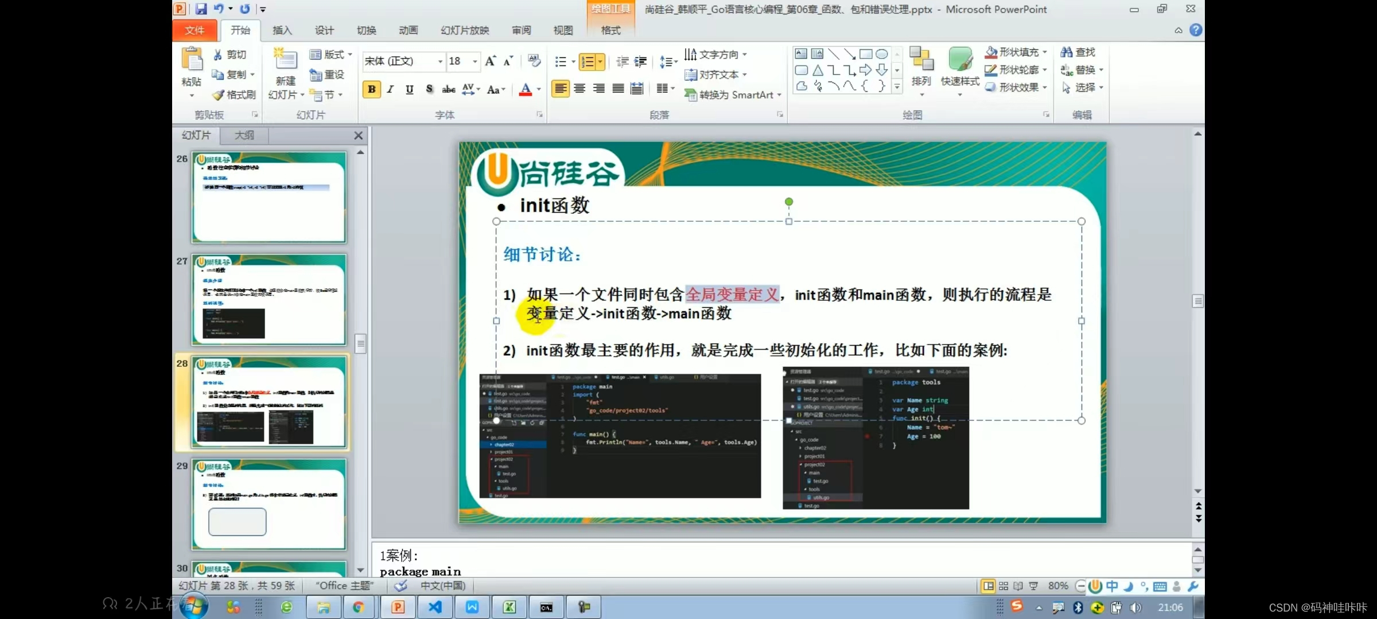Select the Text Box shape in the gallery

[x=801, y=54]
